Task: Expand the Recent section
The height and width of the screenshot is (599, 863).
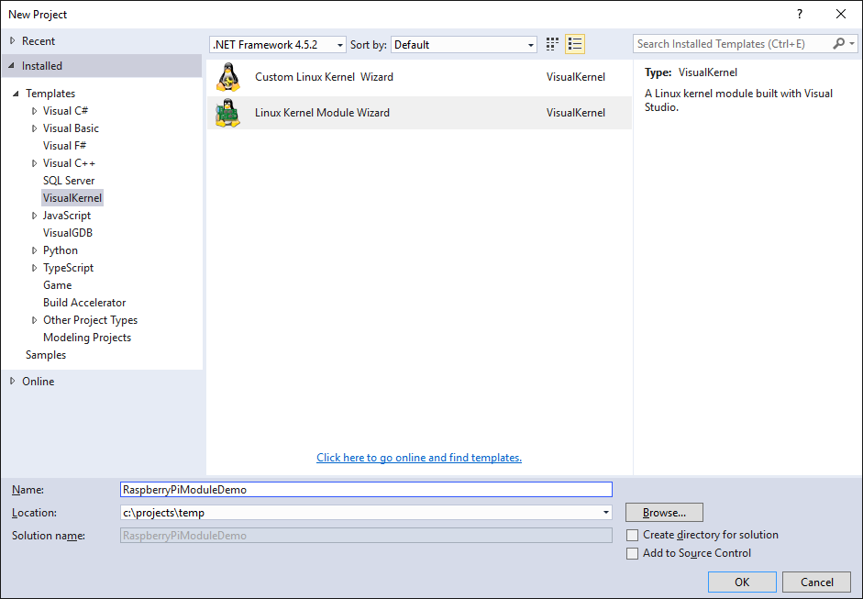Action: 13,40
